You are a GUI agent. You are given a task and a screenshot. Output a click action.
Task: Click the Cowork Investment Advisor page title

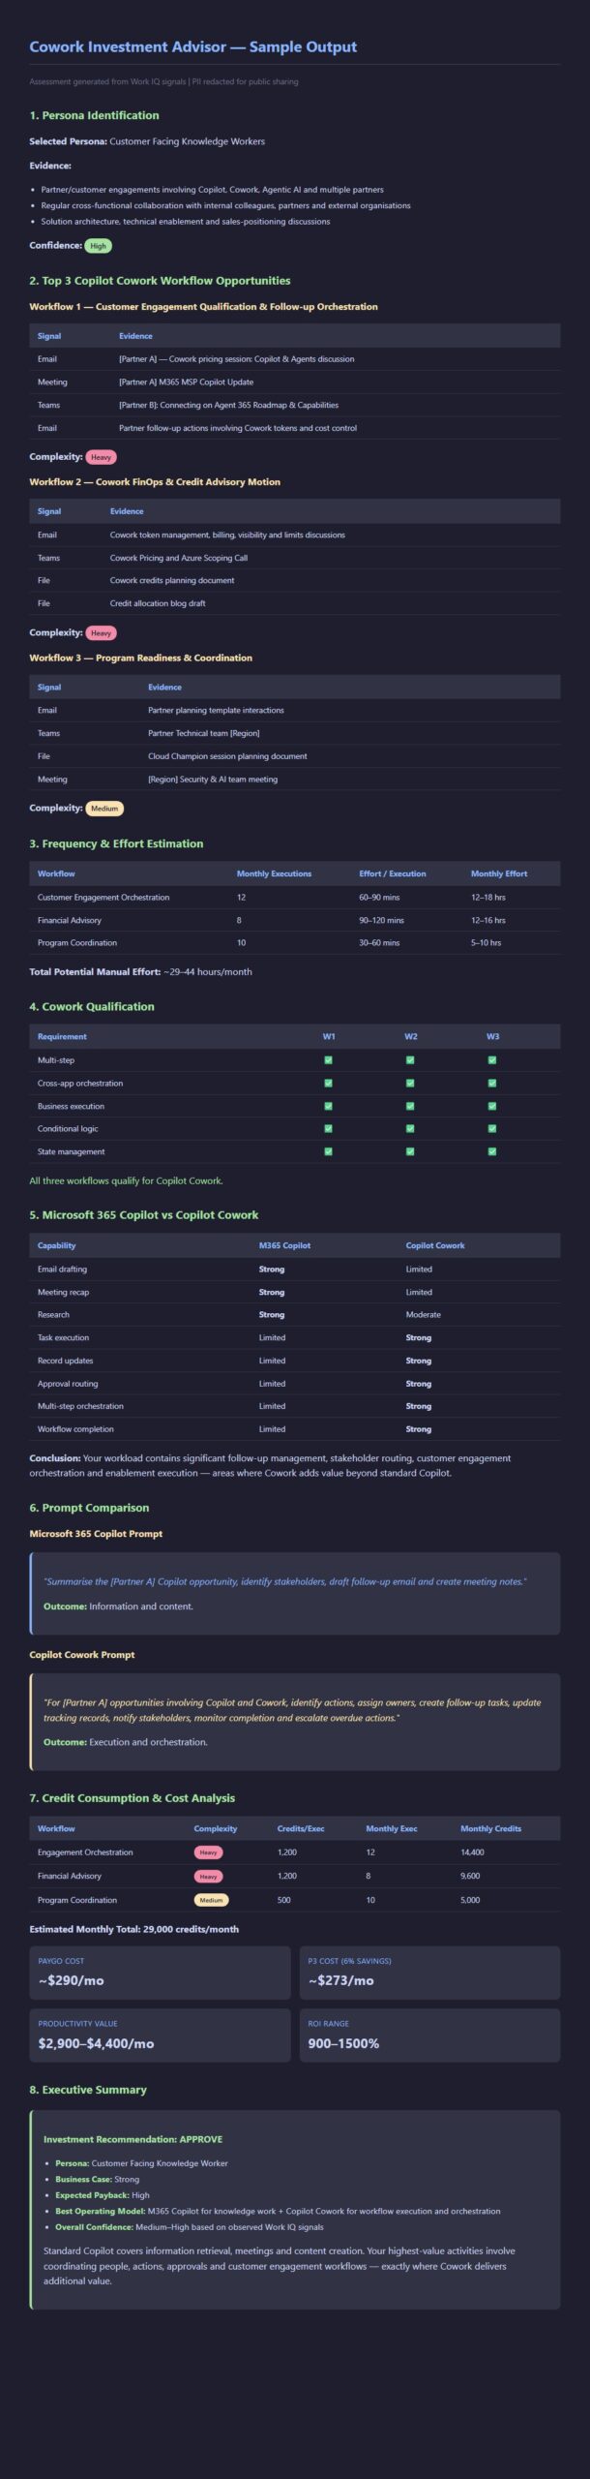[x=192, y=46]
